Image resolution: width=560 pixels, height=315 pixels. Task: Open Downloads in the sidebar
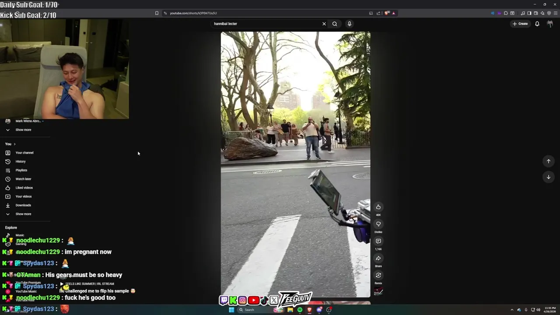coord(23,205)
